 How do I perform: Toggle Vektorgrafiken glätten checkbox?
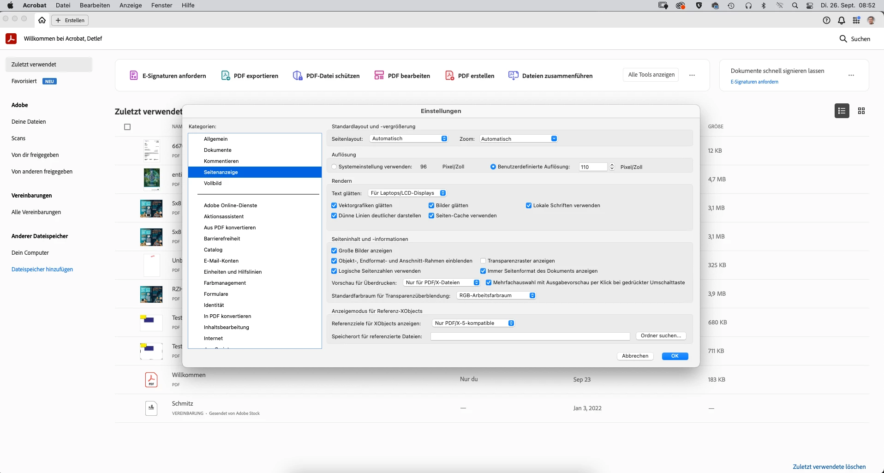pyautogui.click(x=334, y=206)
